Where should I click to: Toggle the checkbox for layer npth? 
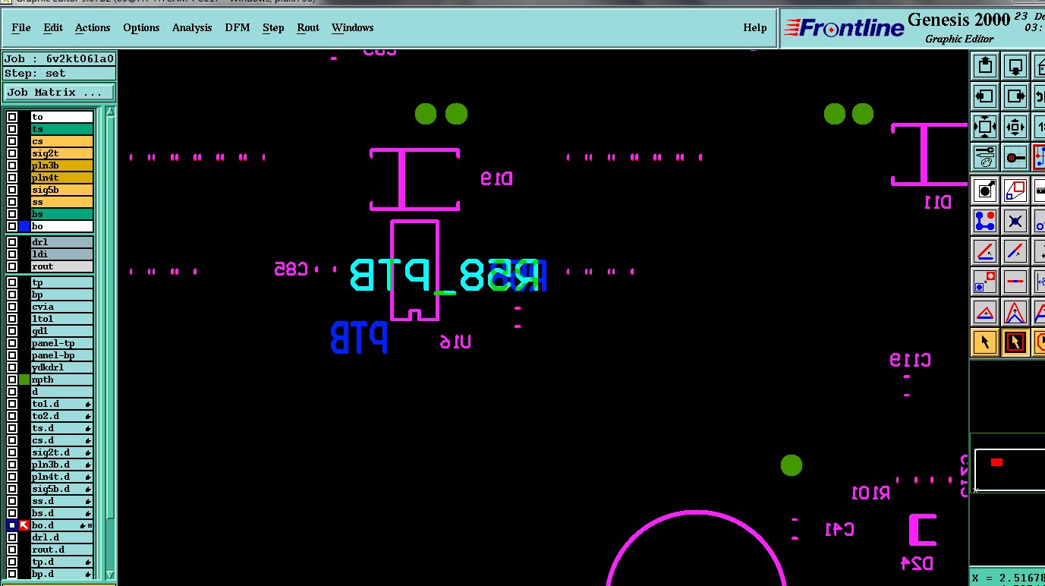click(x=12, y=380)
